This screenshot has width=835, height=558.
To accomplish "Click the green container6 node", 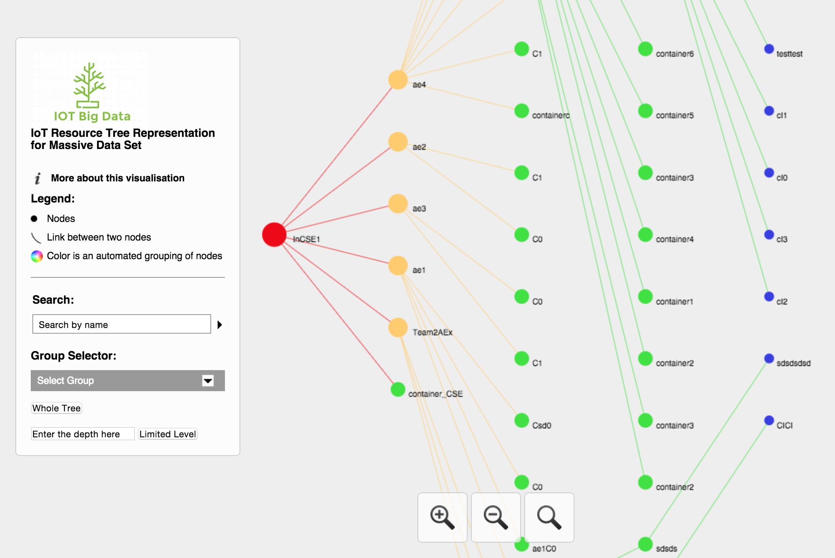I will click(645, 49).
